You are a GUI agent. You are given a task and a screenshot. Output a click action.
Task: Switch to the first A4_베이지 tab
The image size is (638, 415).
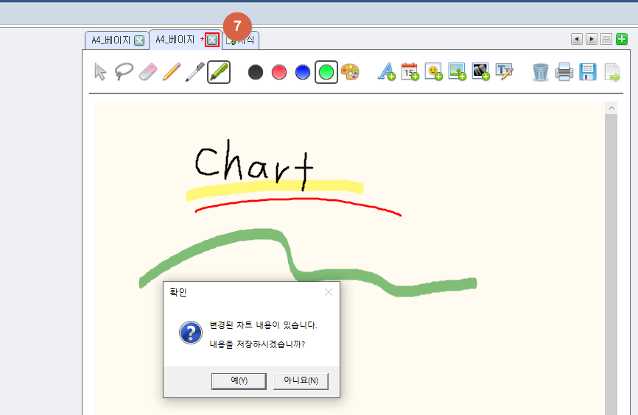(x=111, y=40)
